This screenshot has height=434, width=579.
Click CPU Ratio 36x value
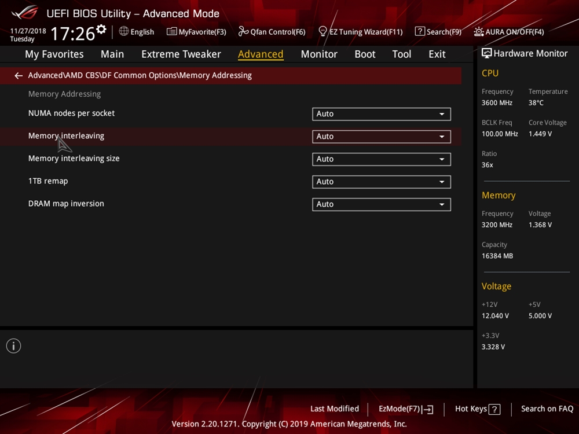click(x=487, y=165)
